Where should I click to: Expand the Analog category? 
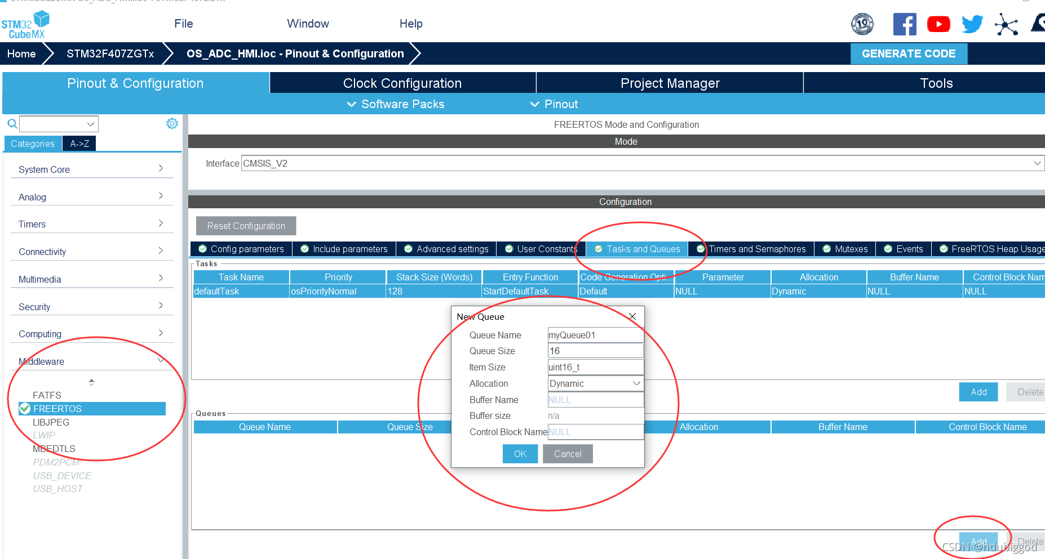click(92, 196)
